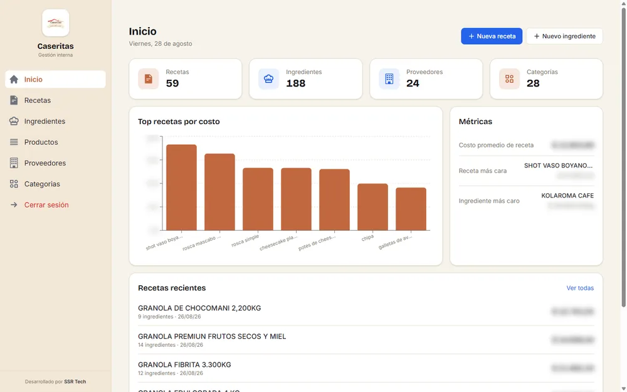Image resolution: width=627 pixels, height=392 pixels.
Task: Open GRANOLA PREMIUN FRUTOS SECOS Y MIEL recipe
Action: [x=366, y=340]
